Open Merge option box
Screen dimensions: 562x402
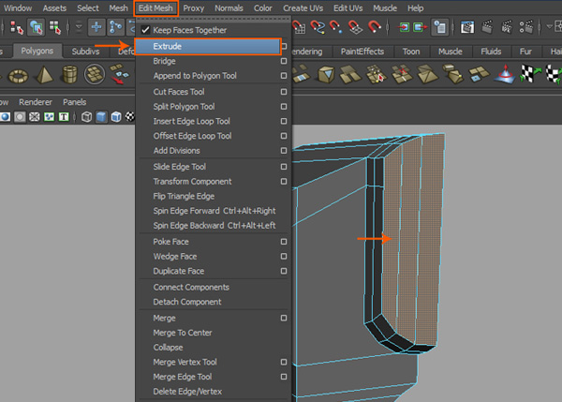284,318
